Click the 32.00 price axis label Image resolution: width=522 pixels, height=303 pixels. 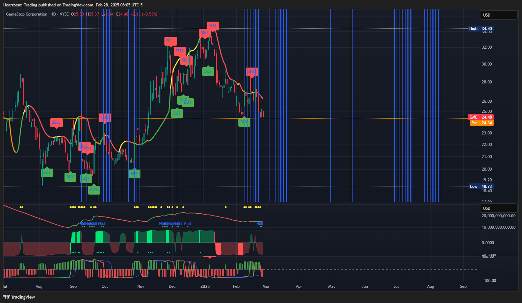(x=487, y=47)
